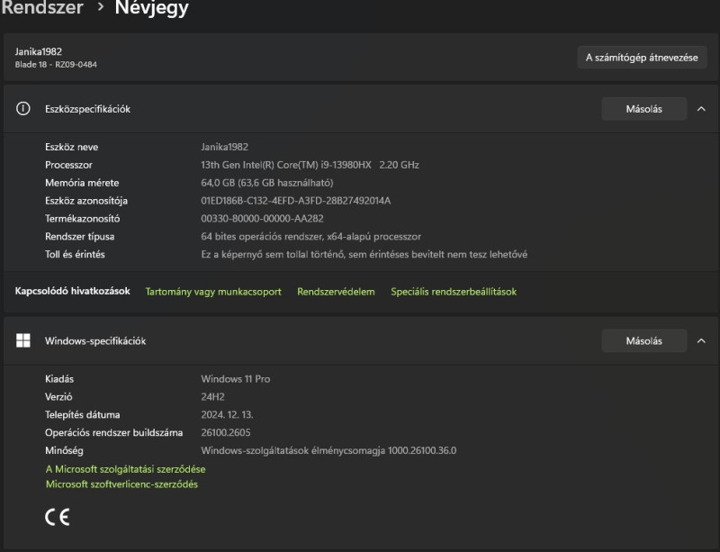
Task: Click the Windows-specifikációk section header text
Action: 95,341
